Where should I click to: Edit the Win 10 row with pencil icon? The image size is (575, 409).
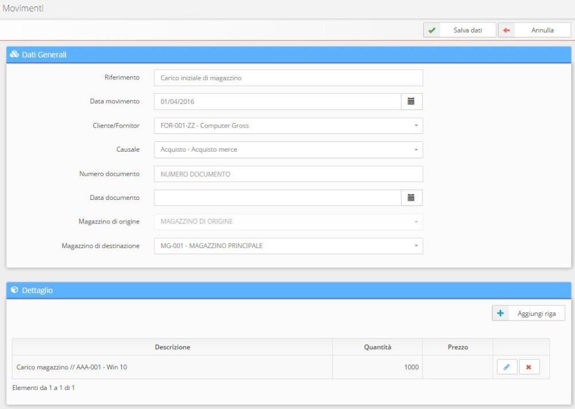click(507, 367)
